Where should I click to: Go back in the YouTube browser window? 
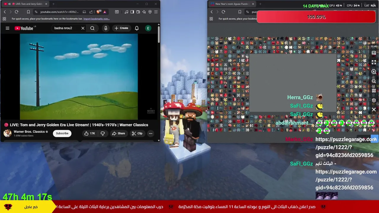pos(5,12)
